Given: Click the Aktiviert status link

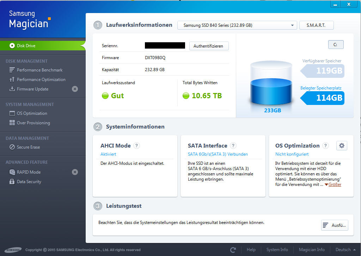Looking at the screenshot, I should (108, 154).
